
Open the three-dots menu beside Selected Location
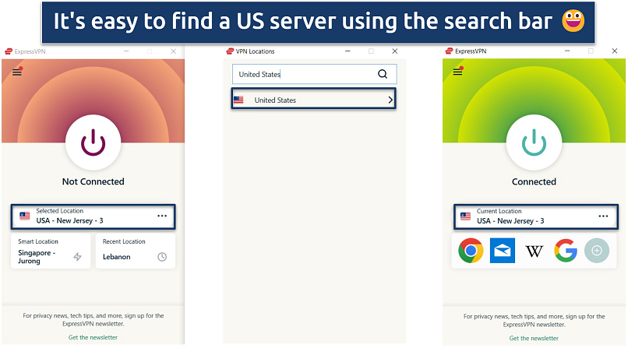tap(162, 216)
